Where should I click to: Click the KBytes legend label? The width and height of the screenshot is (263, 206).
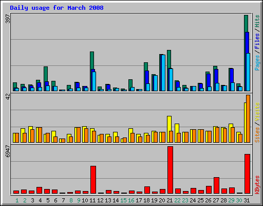click(x=257, y=185)
